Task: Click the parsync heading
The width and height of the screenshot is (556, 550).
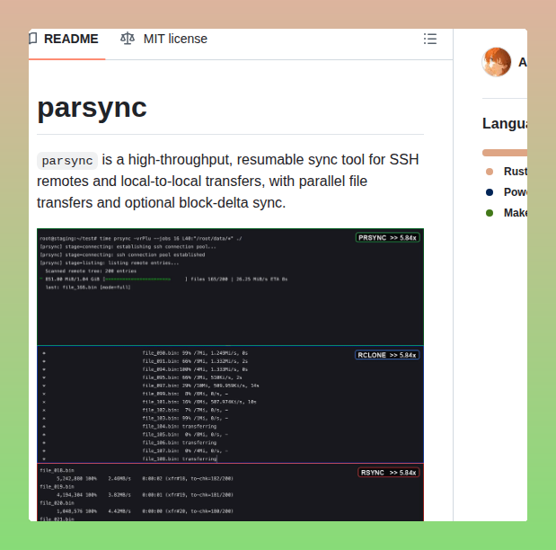Action: tap(92, 108)
